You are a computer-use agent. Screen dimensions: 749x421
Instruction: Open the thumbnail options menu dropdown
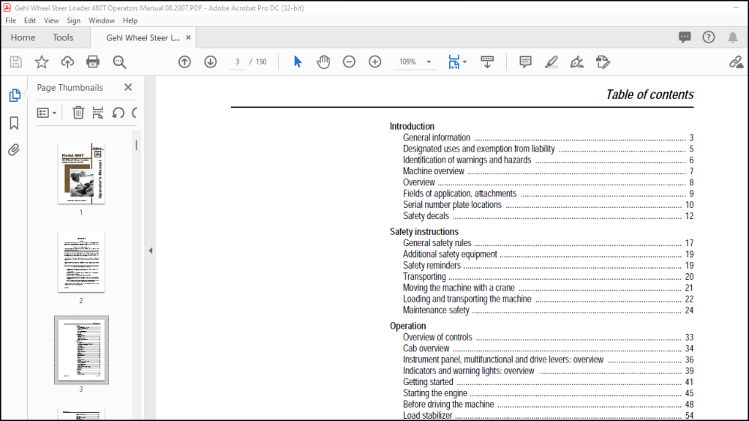[47, 113]
